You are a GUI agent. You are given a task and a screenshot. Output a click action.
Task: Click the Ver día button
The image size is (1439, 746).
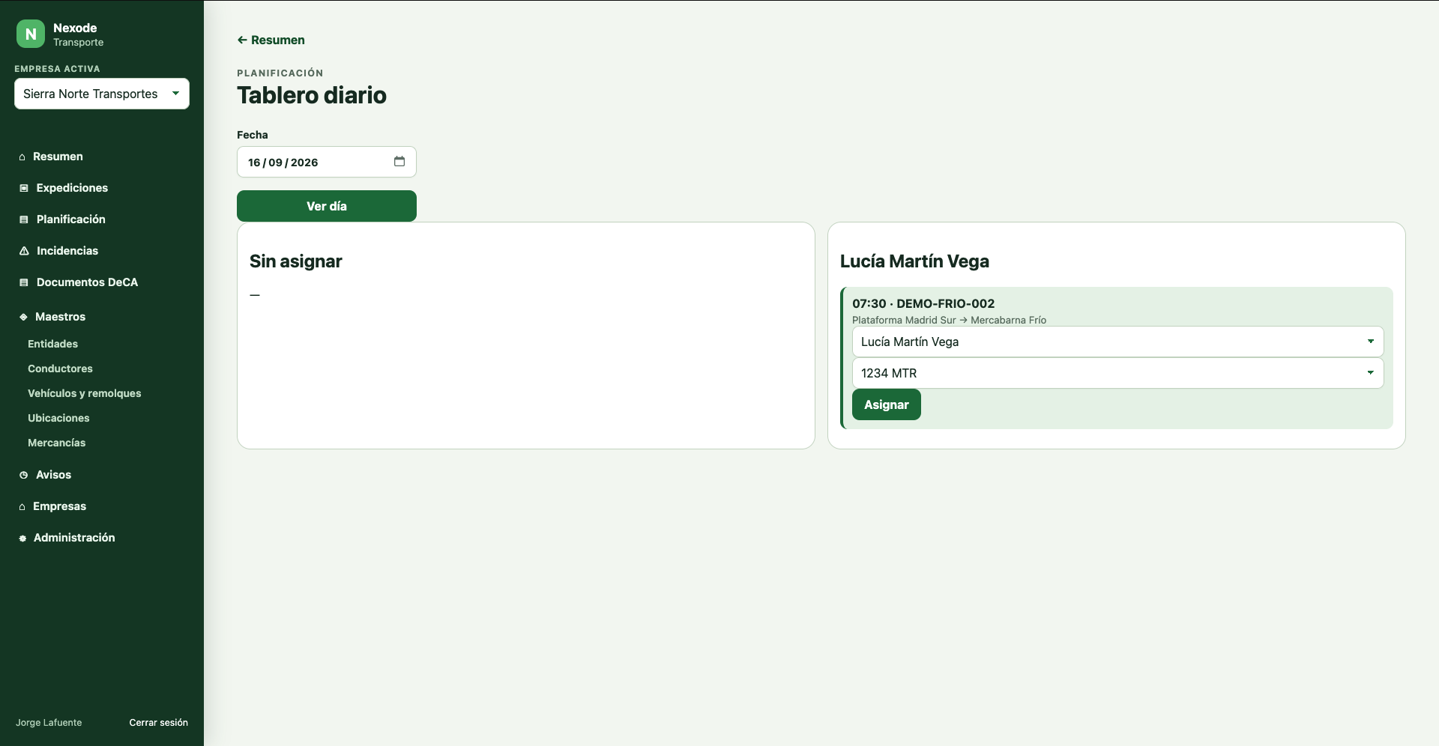point(327,206)
